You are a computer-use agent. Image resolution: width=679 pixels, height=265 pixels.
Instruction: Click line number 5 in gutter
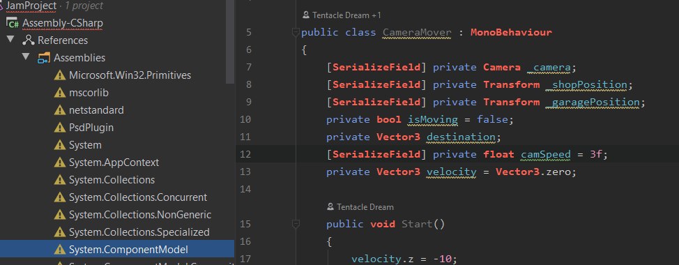tap(248, 33)
